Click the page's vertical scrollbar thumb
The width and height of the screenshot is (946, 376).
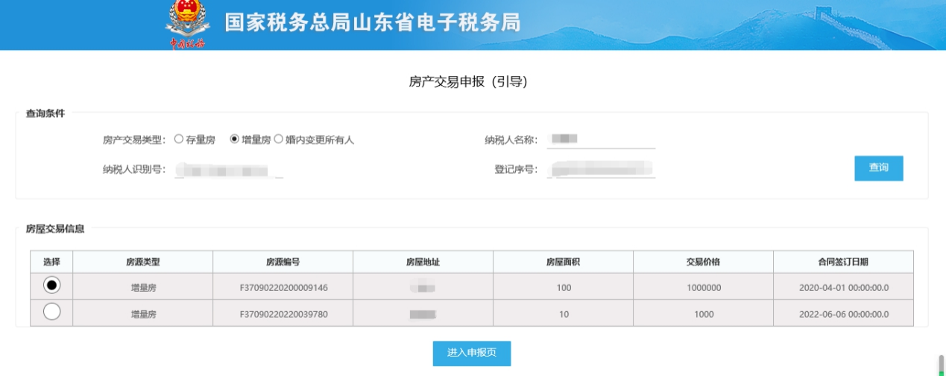[x=940, y=366]
